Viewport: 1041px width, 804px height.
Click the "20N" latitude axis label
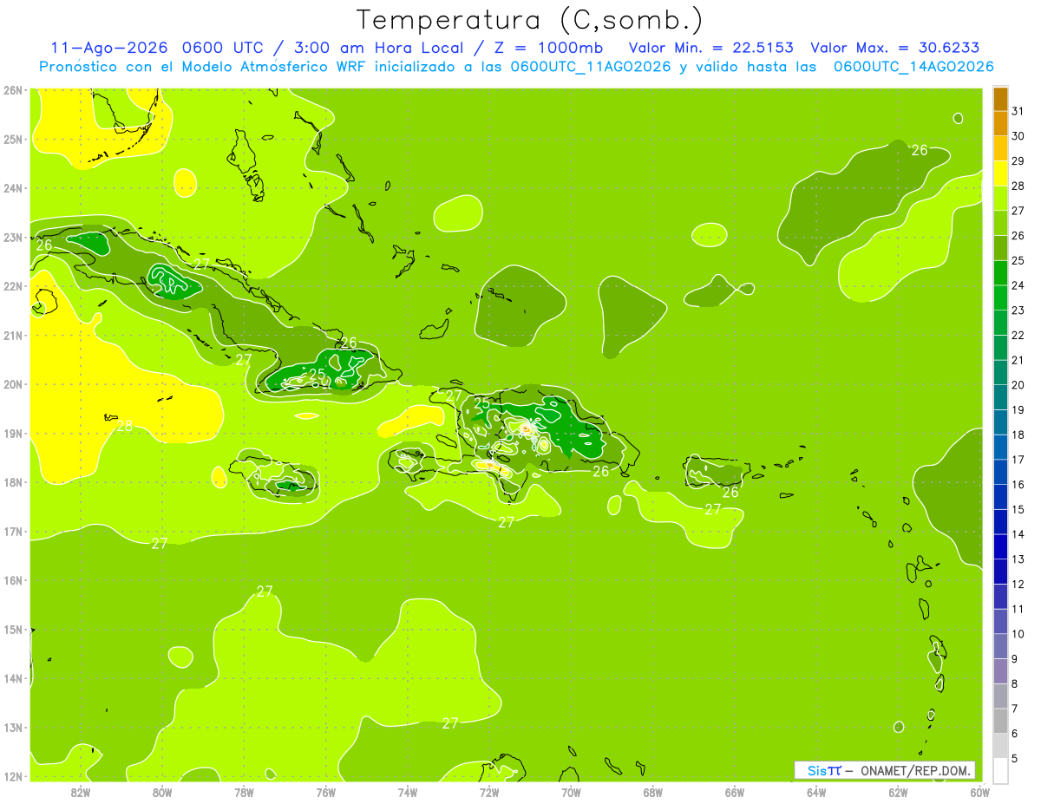(12, 384)
